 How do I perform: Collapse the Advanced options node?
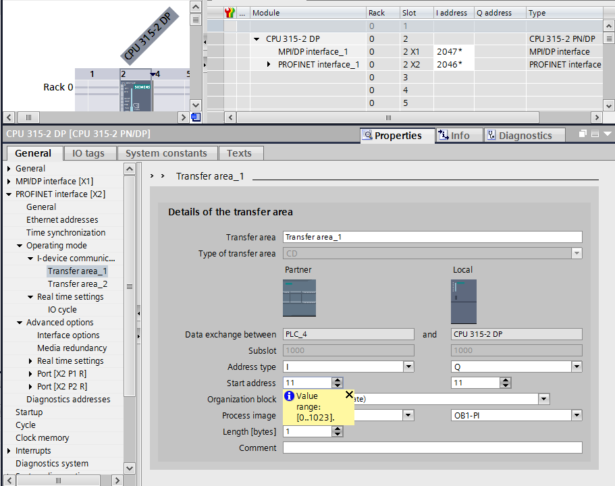(x=20, y=323)
